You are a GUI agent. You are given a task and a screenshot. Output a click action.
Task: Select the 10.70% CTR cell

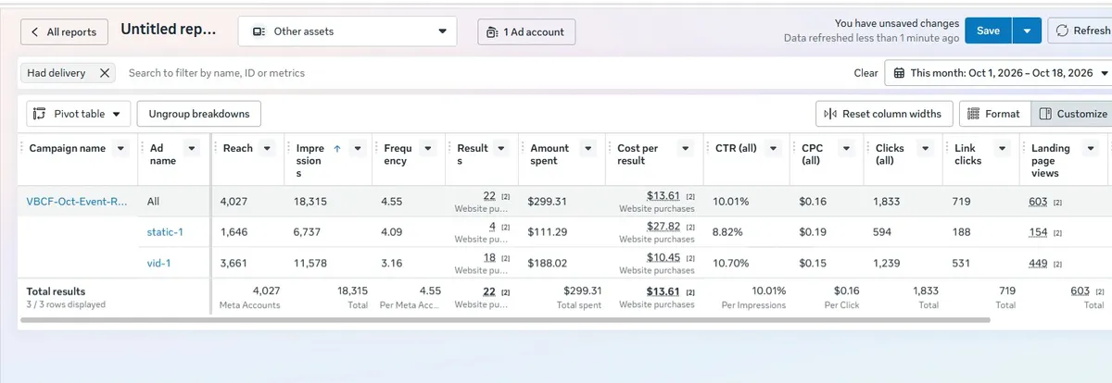748,264
